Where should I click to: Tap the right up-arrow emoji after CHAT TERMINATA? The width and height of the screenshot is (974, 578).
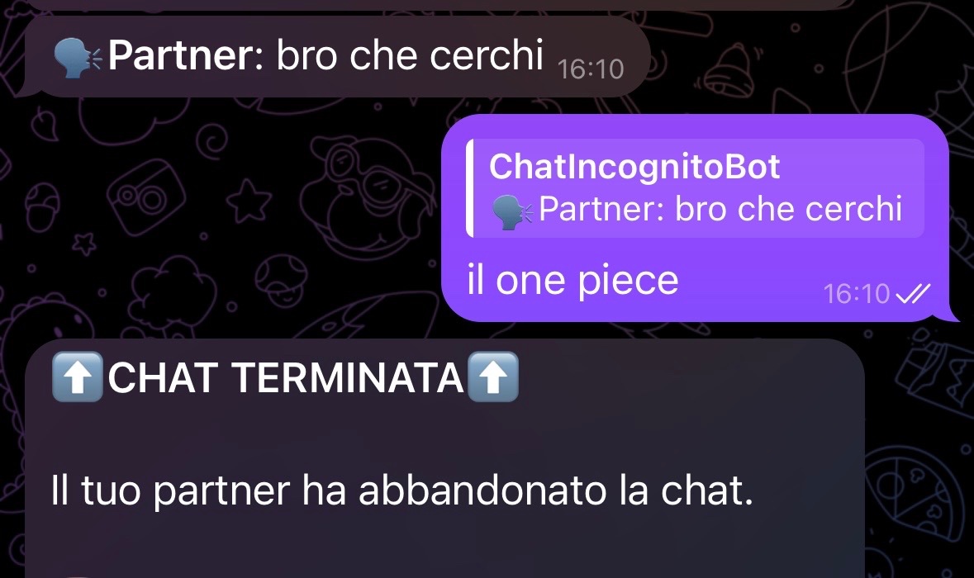click(x=492, y=377)
